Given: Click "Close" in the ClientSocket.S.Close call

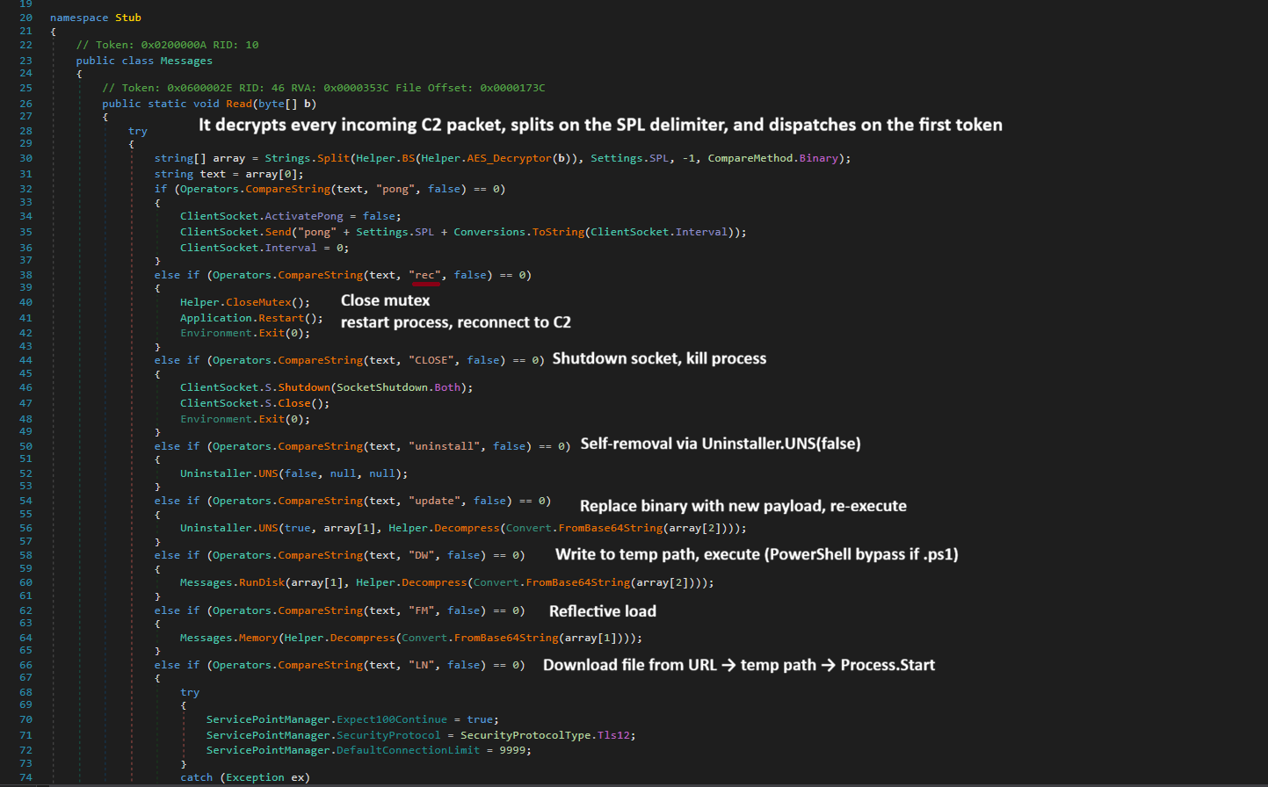Looking at the screenshot, I should (294, 403).
